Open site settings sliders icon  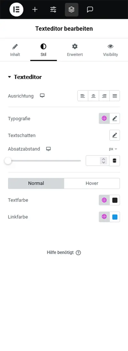pyautogui.click(x=53, y=10)
